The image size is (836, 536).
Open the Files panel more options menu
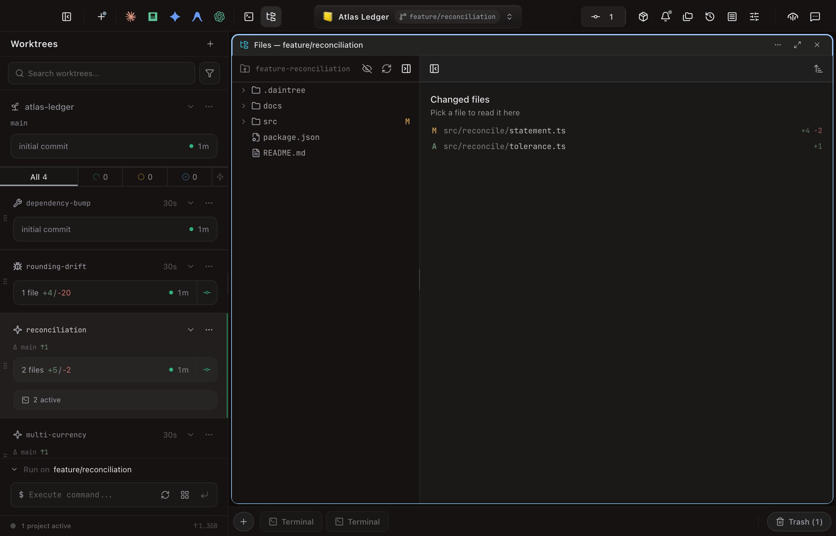pyautogui.click(x=778, y=45)
